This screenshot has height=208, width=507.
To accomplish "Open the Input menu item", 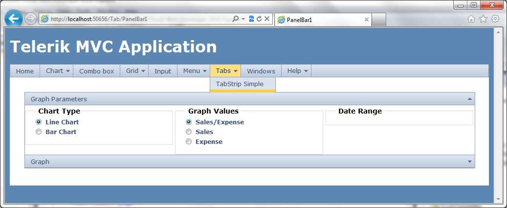I will tap(163, 71).
